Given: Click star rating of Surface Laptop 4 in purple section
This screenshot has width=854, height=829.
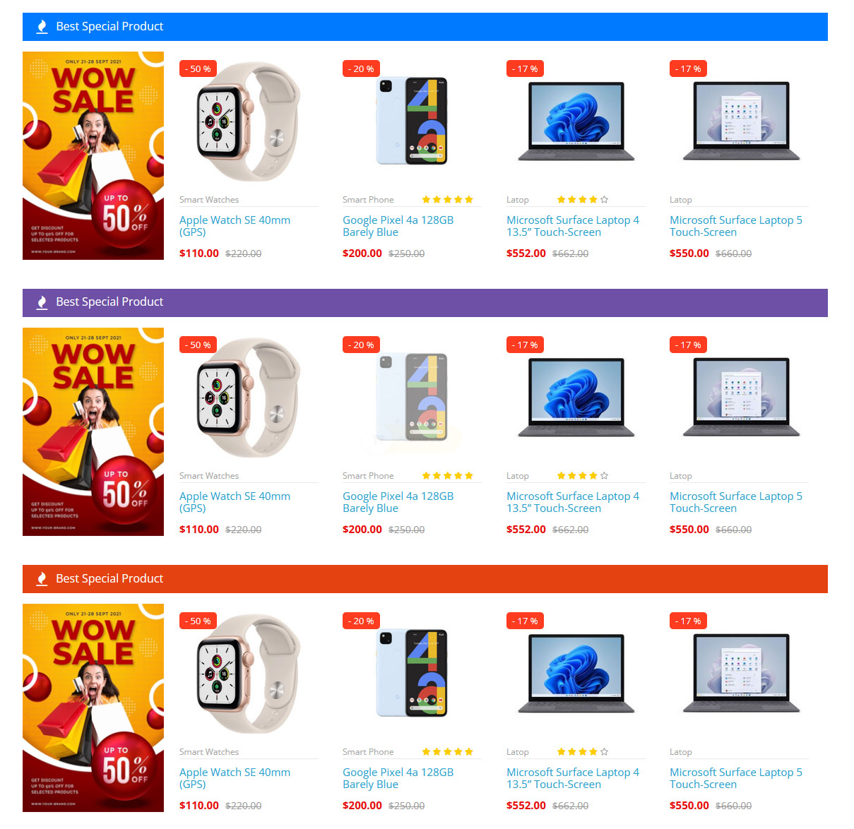Looking at the screenshot, I should 583,476.
